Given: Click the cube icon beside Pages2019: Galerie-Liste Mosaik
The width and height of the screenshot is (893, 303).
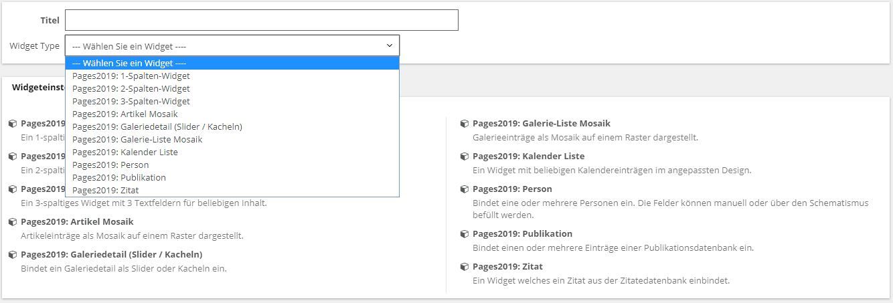Looking at the screenshot, I should [464, 124].
